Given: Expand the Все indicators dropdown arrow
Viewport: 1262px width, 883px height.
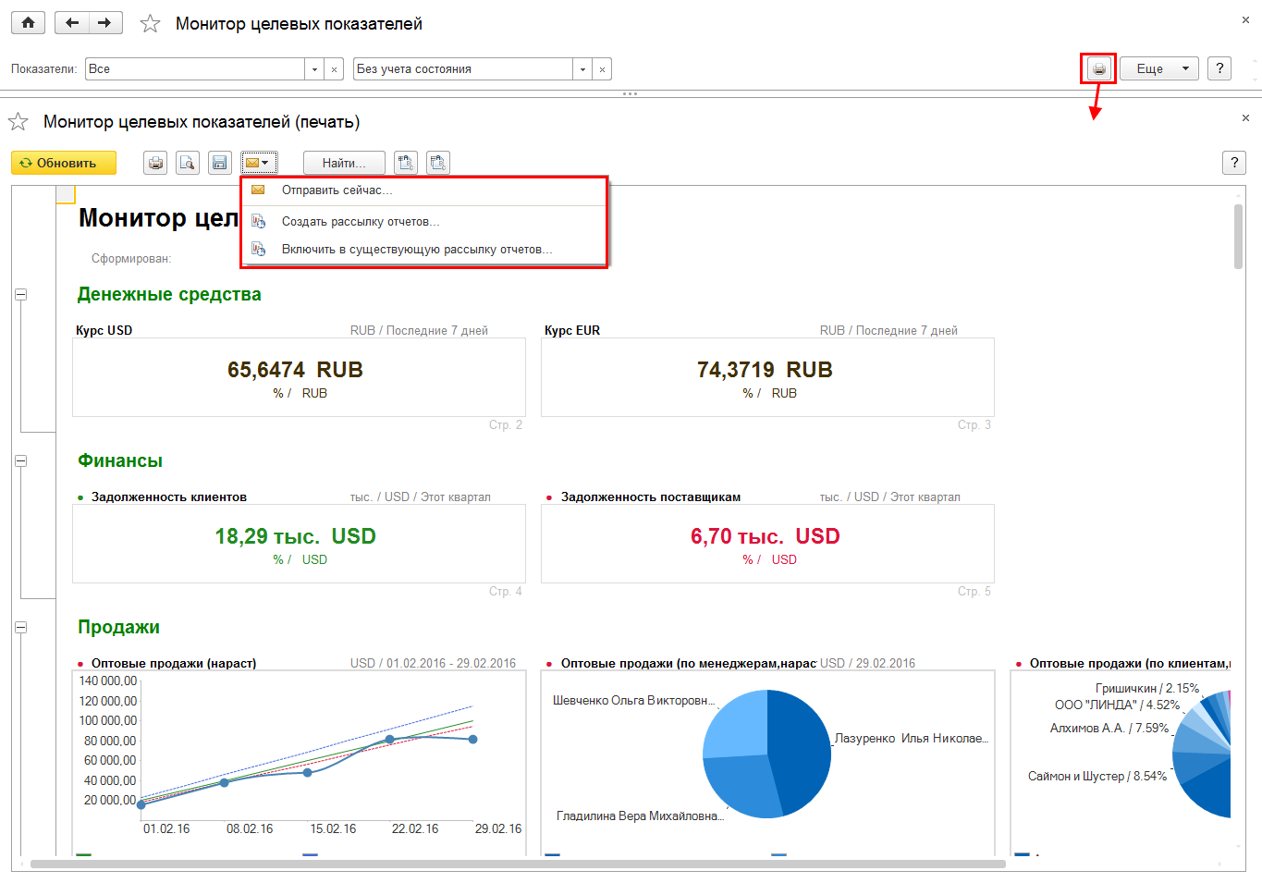Looking at the screenshot, I should [x=314, y=69].
